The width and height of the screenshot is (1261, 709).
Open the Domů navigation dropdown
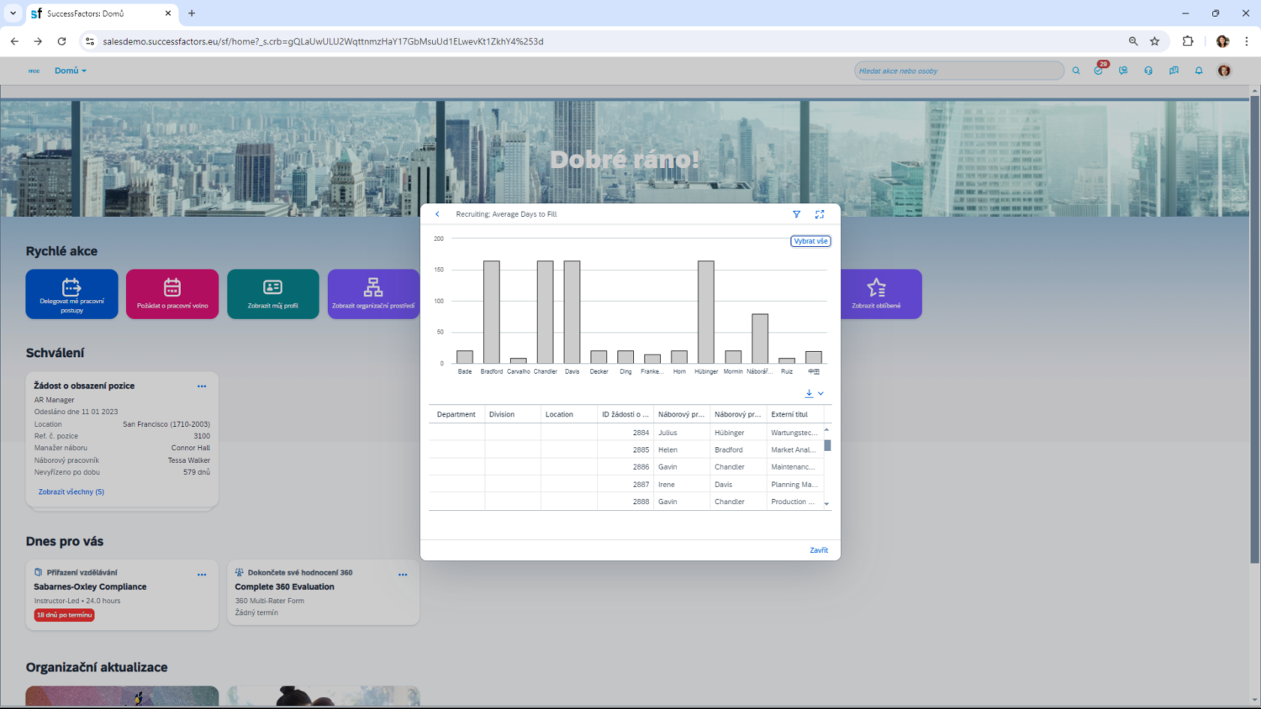[71, 71]
